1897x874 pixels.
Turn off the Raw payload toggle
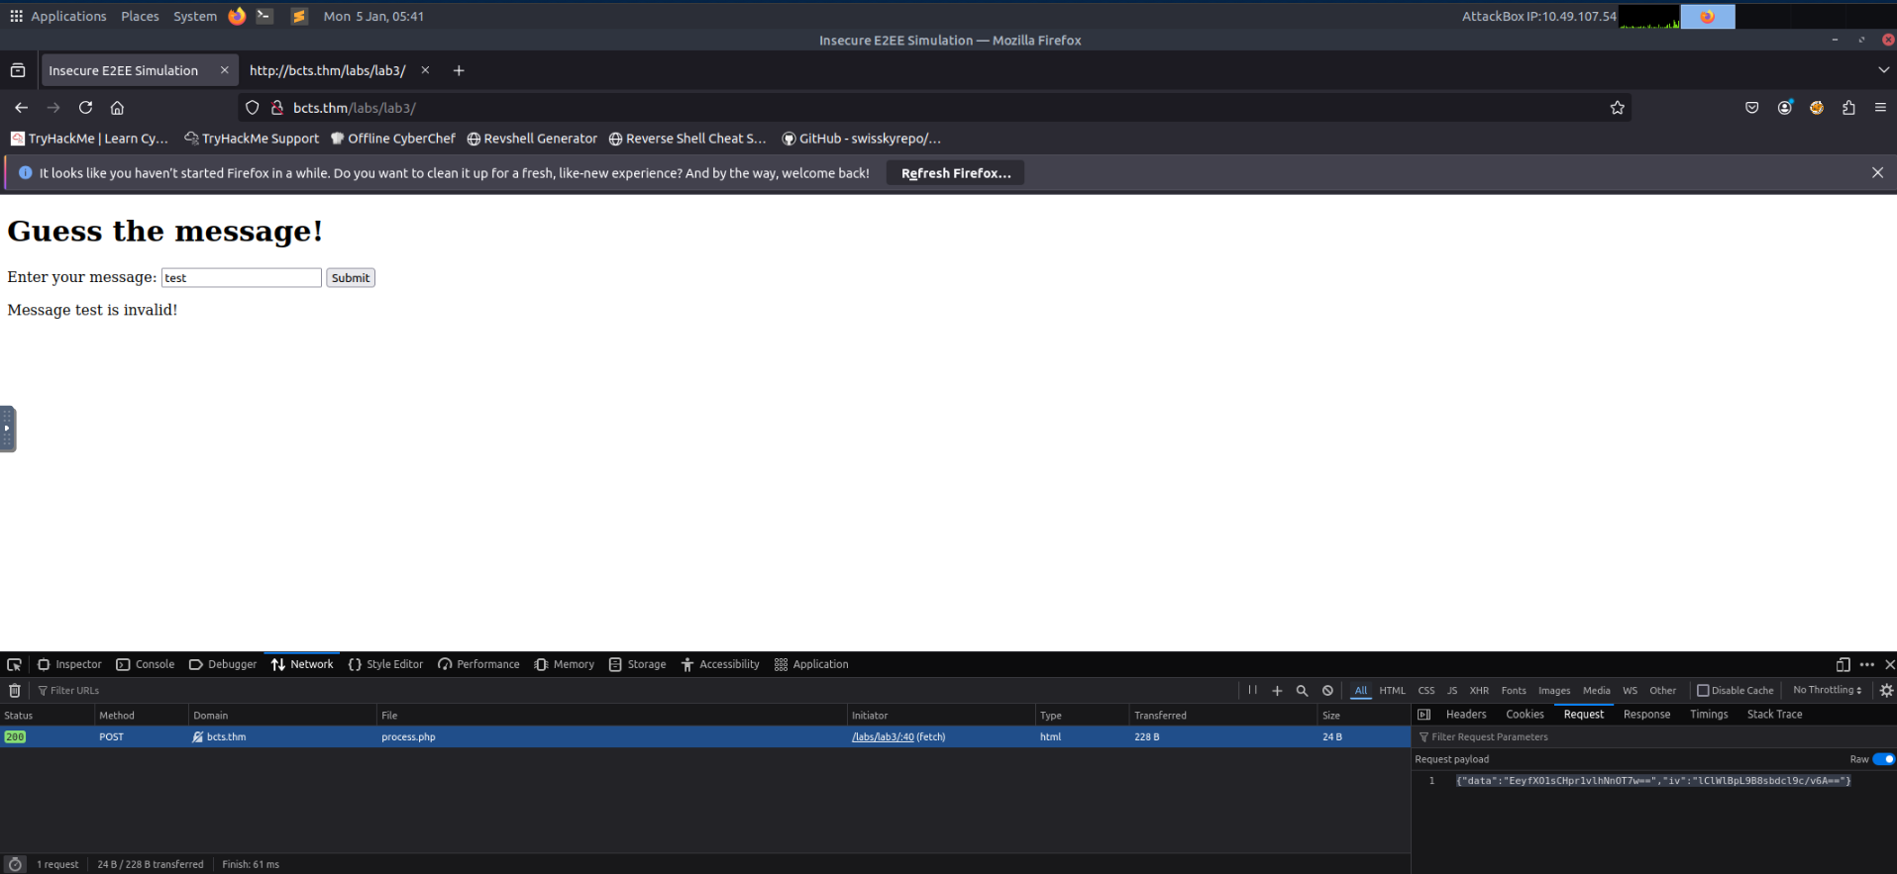[1883, 759]
